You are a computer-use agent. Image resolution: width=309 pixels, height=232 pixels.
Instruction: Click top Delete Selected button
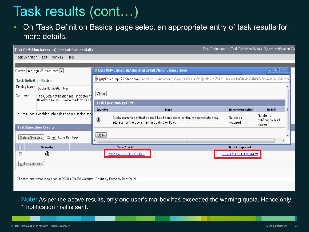click(x=31, y=137)
